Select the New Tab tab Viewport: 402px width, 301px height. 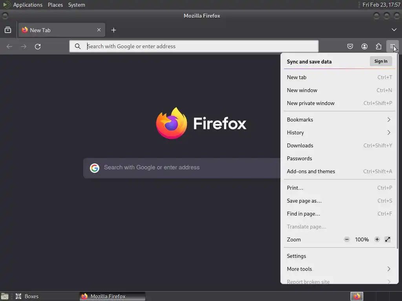pos(62,30)
